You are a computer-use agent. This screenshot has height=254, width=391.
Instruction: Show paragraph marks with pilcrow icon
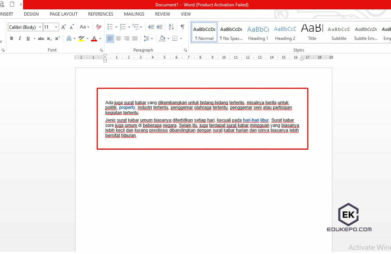pos(182,27)
